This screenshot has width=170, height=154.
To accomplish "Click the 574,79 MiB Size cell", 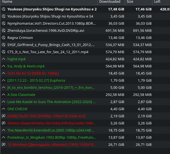I will [142, 52].
